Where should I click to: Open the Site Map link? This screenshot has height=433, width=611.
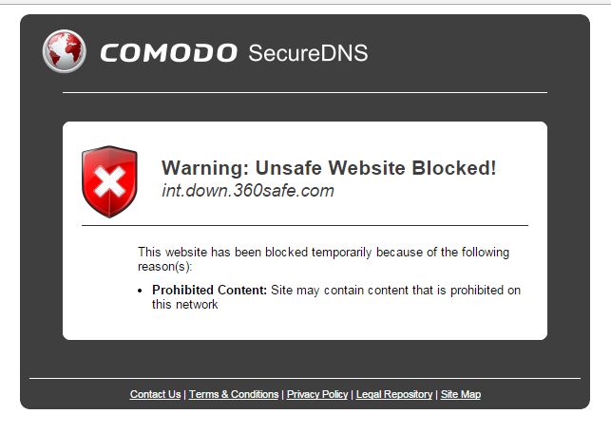(x=461, y=394)
